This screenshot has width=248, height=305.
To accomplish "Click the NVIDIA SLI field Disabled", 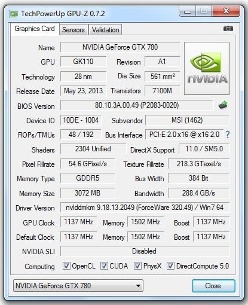I will [x=145, y=251].
